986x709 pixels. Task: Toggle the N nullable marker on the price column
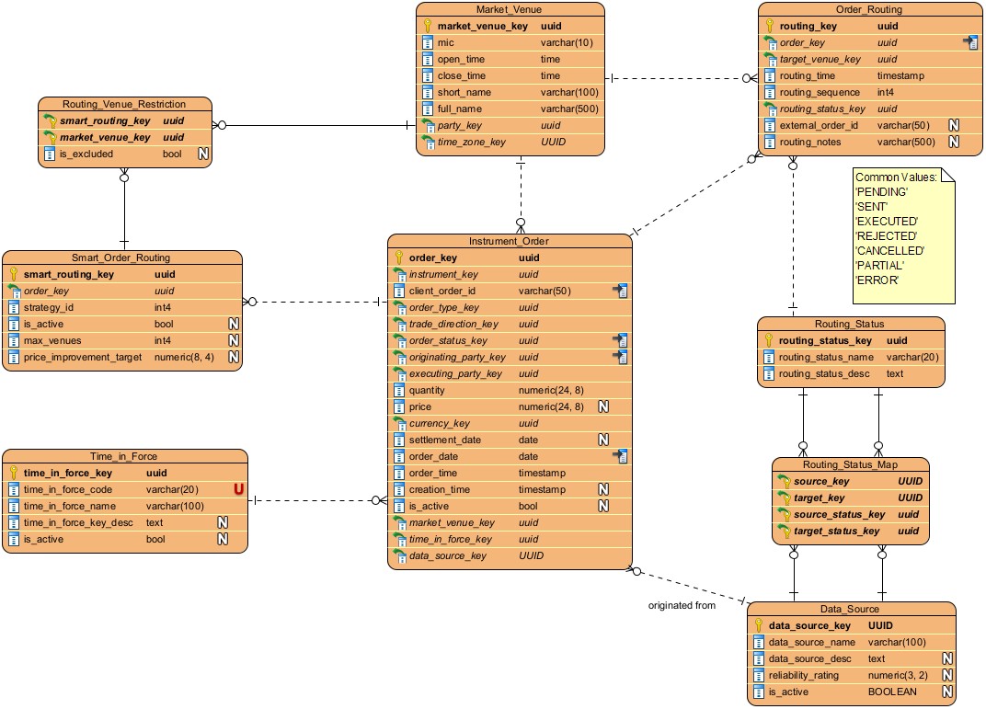pyautogui.click(x=602, y=406)
